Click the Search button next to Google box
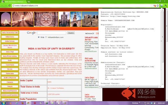 (x=71, y=33)
